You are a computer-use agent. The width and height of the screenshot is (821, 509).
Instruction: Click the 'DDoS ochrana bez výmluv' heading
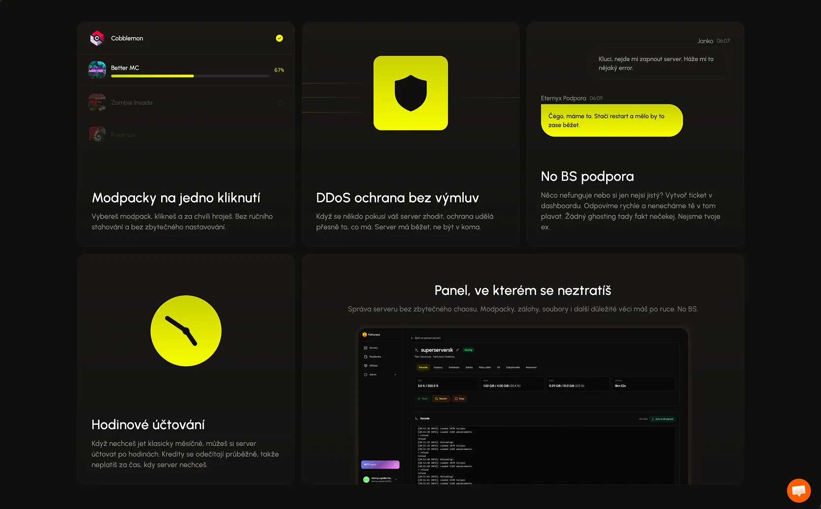point(397,198)
